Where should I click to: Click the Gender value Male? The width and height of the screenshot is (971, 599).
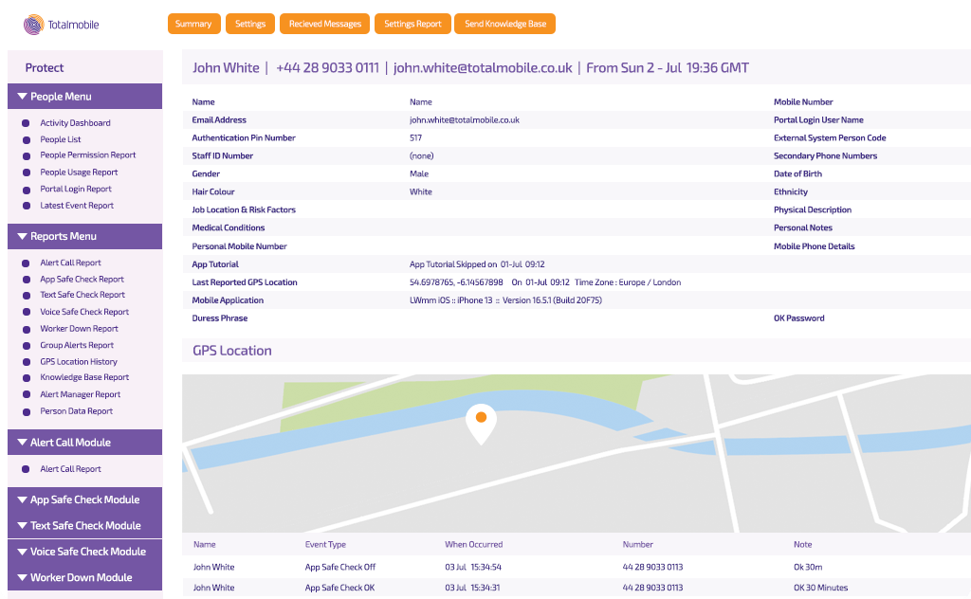(418, 173)
